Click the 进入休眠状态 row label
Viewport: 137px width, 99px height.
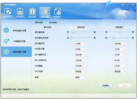point(41,60)
